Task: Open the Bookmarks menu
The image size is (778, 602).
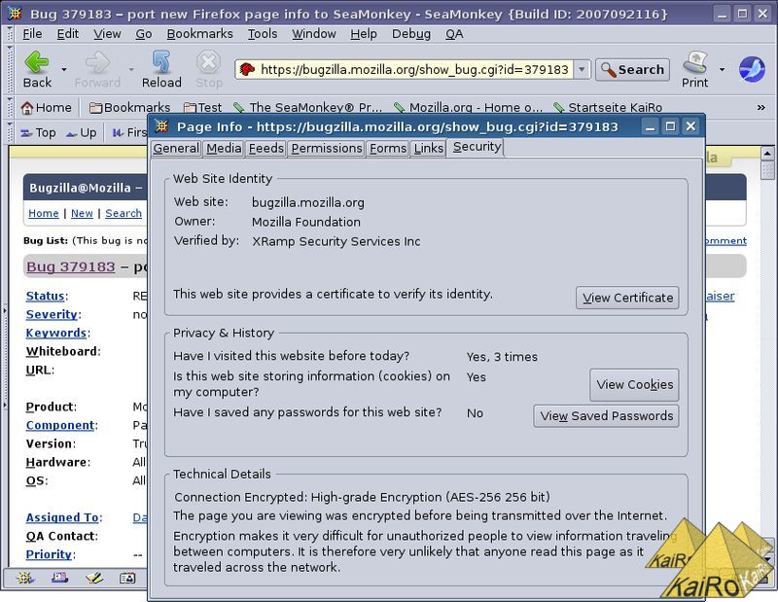Action: click(x=200, y=34)
